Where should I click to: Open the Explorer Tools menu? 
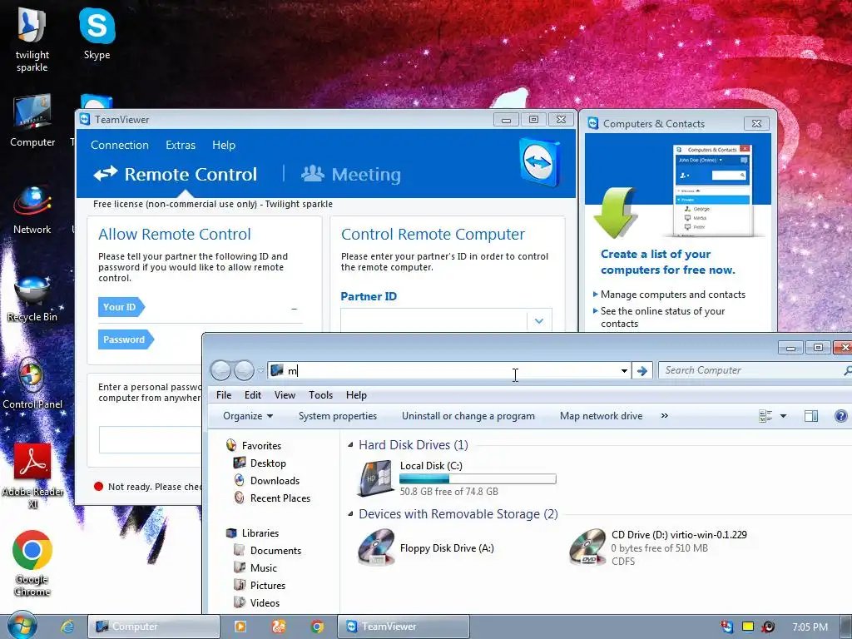320,395
